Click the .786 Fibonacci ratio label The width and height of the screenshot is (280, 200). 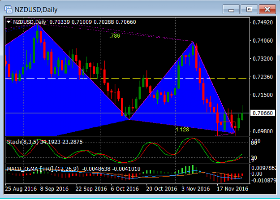pyautogui.click(x=115, y=36)
